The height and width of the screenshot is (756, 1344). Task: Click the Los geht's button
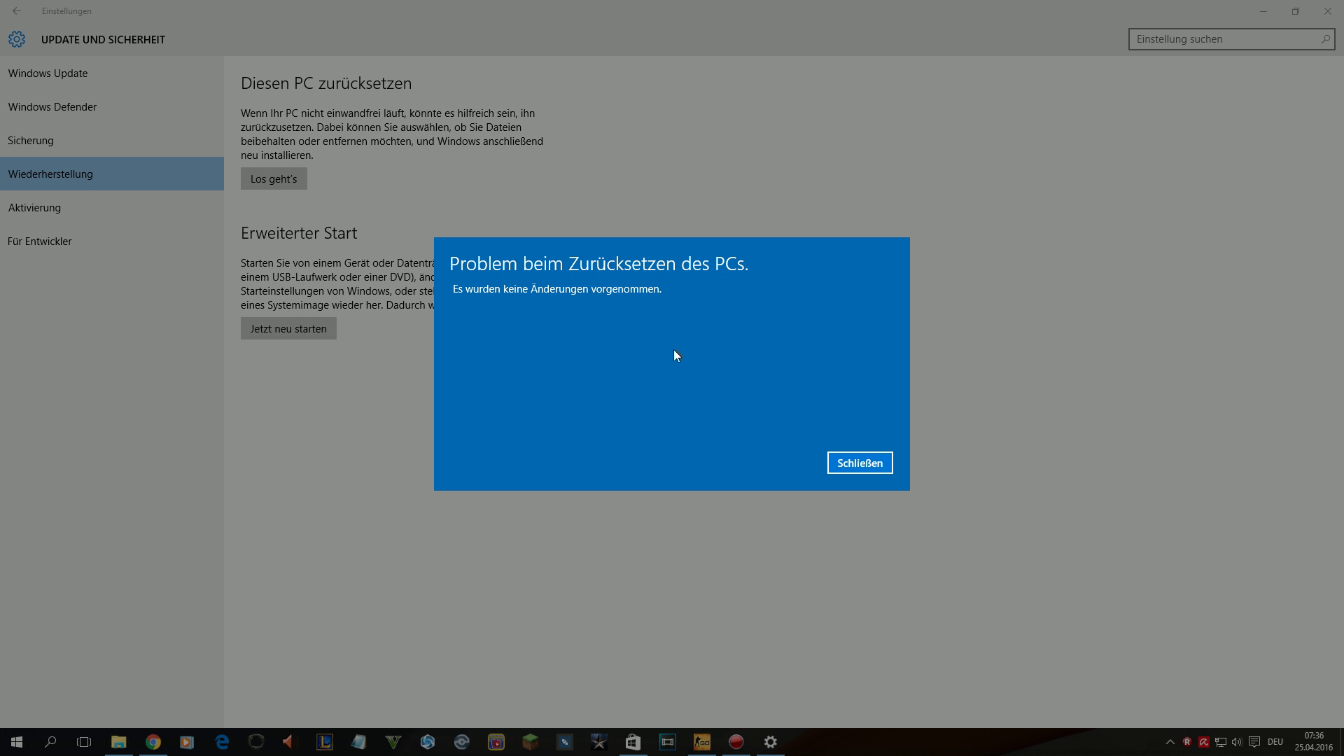[x=274, y=178]
